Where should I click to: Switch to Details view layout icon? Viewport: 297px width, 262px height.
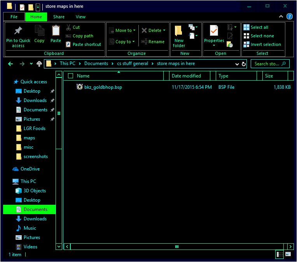tap(280, 255)
